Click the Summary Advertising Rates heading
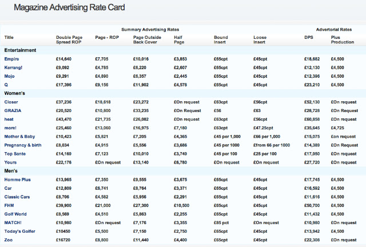The width and height of the screenshot is (366, 247). coord(150,30)
